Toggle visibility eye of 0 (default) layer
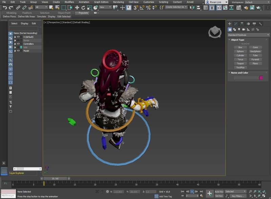The image size is (271, 199). 18,37
